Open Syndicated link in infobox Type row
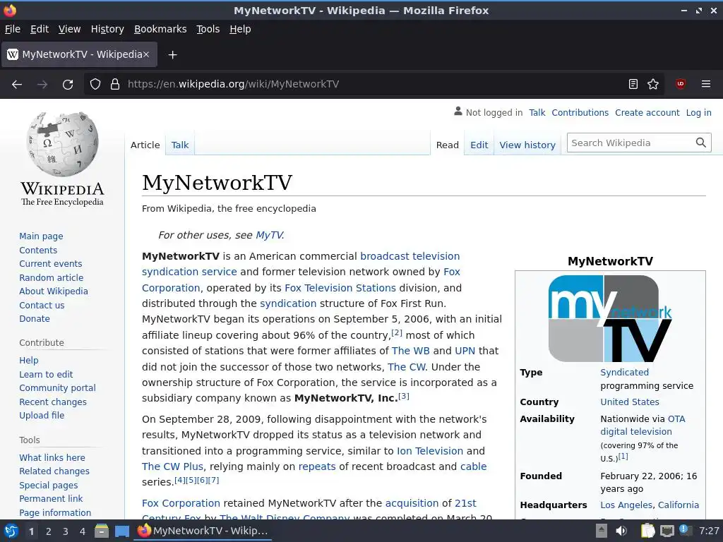Image resolution: width=723 pixels, height=542 pixels. coord(624,373)
